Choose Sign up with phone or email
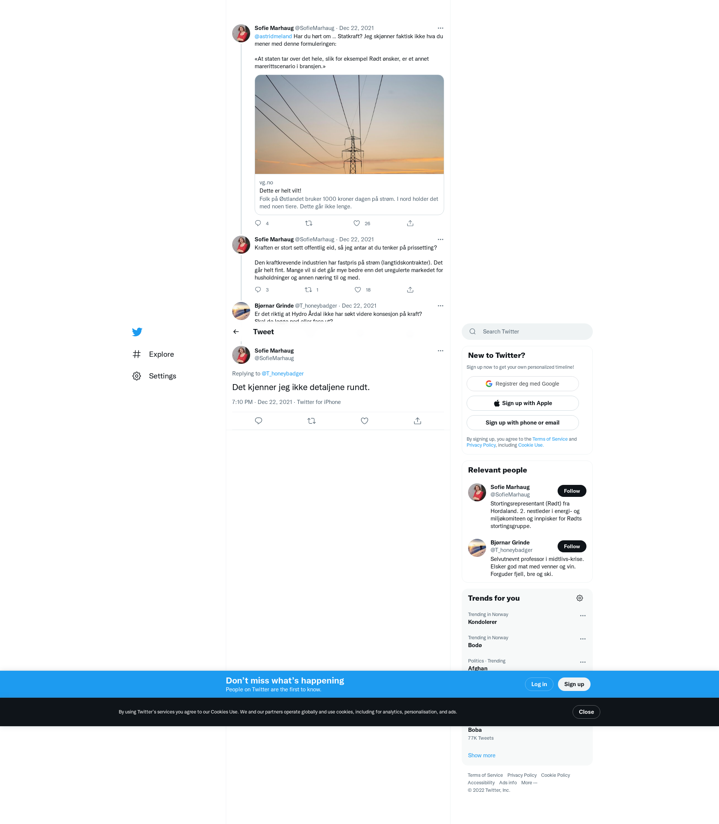 click(x=522, y=422)
